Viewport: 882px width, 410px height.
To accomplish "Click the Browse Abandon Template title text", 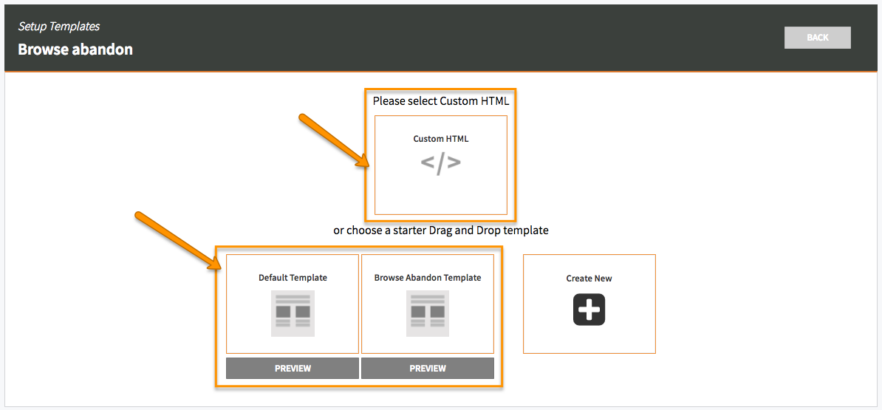I will pyautogui.click(x=428, y=278).
